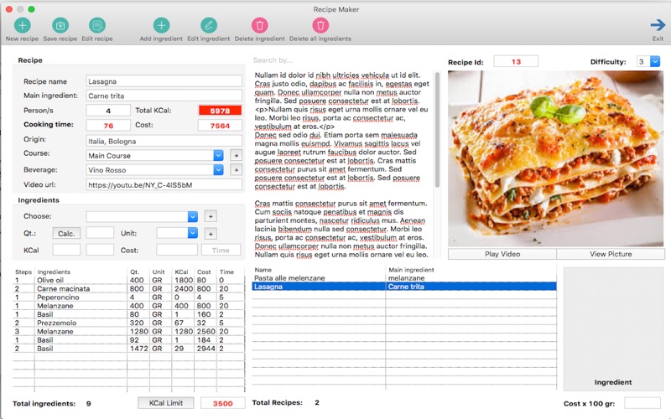
Task: Select the Prezzemolo ingredient row
Action: 128,323
